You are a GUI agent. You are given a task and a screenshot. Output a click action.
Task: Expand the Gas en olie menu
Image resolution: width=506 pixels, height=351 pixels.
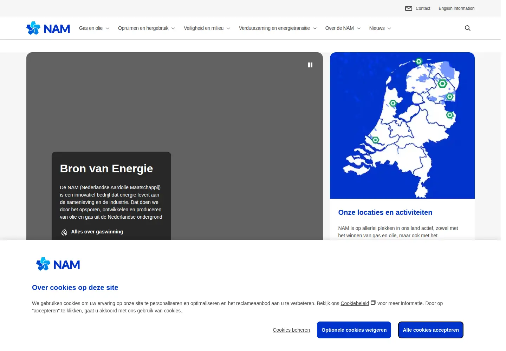[94, 28]
